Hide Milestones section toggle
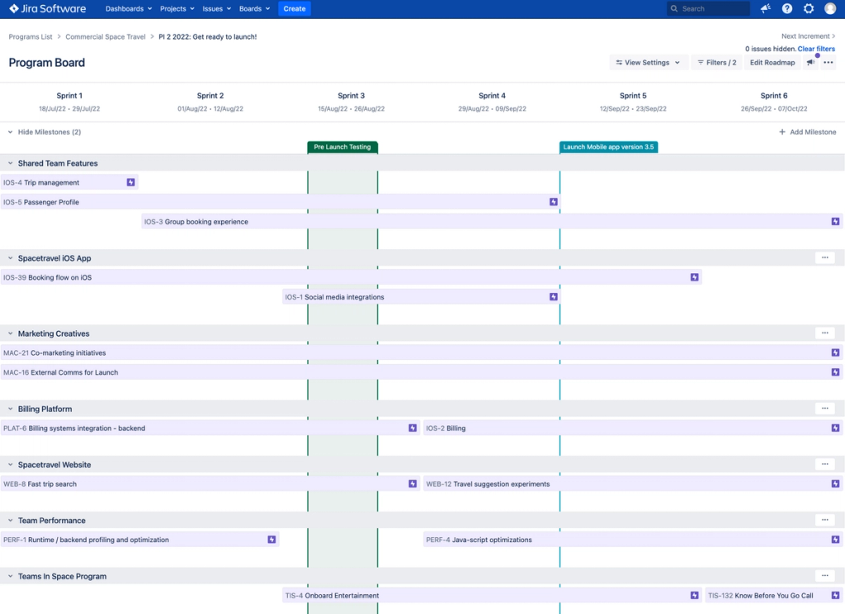Image resolution: width=845 pixels, height=614 pixels. 10,132
